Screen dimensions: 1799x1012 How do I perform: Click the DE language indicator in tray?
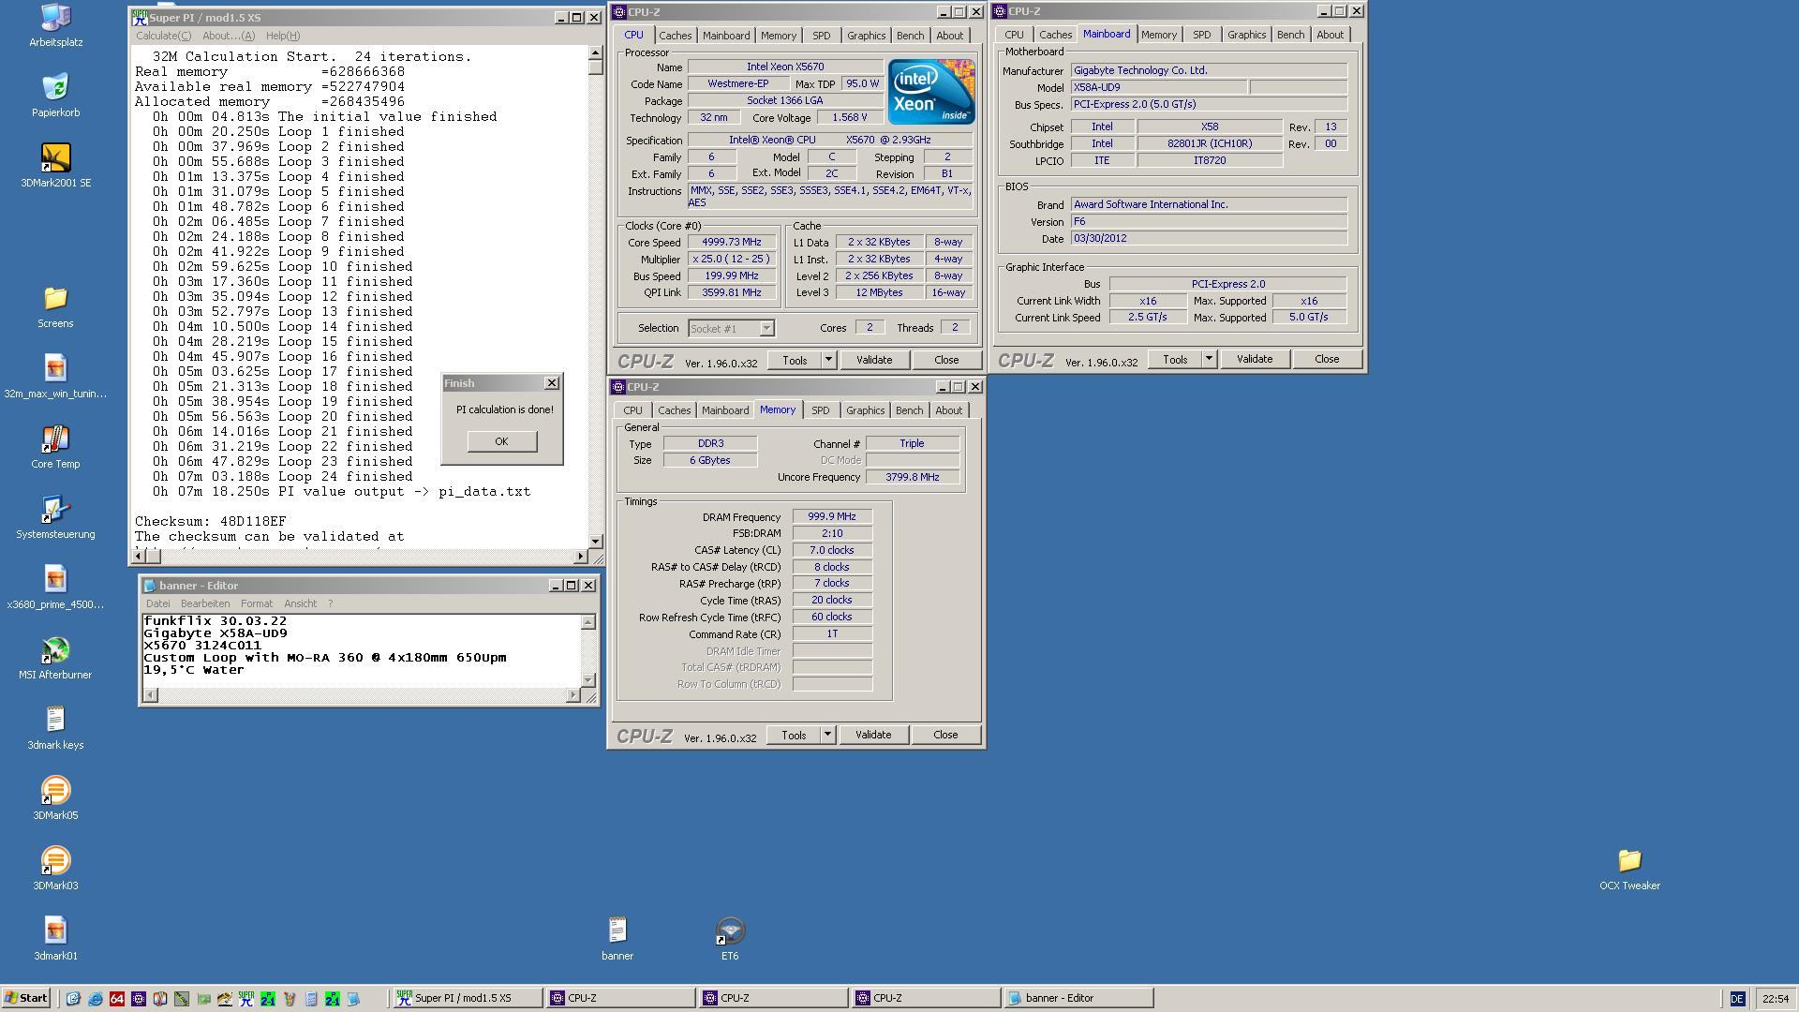coord(1736,999)
